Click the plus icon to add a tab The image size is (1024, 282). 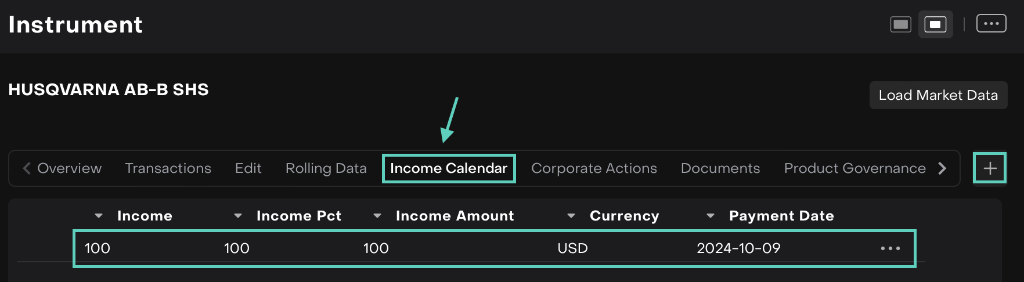pos(990,168)
